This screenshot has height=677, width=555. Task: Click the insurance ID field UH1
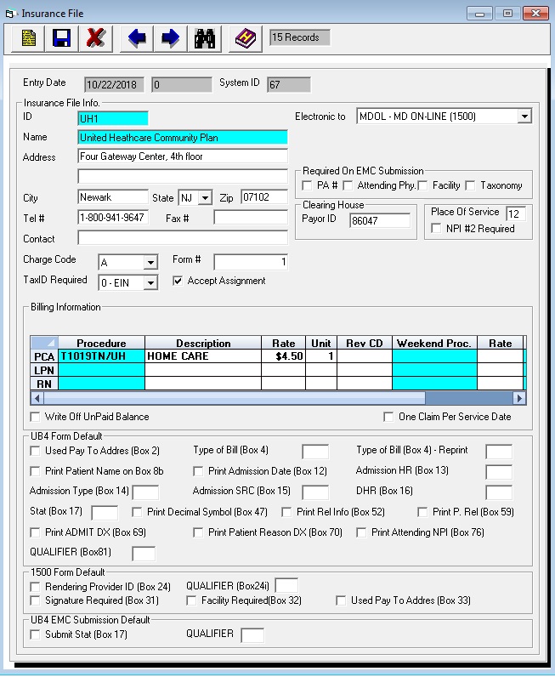coord(113,118)
